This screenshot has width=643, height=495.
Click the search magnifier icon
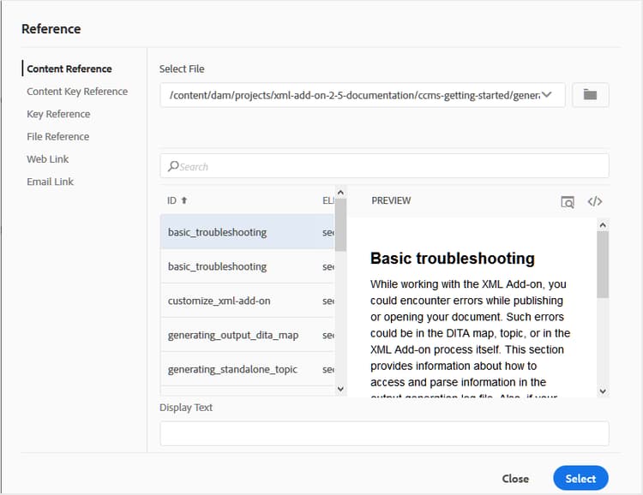click(x=173, y=166)
